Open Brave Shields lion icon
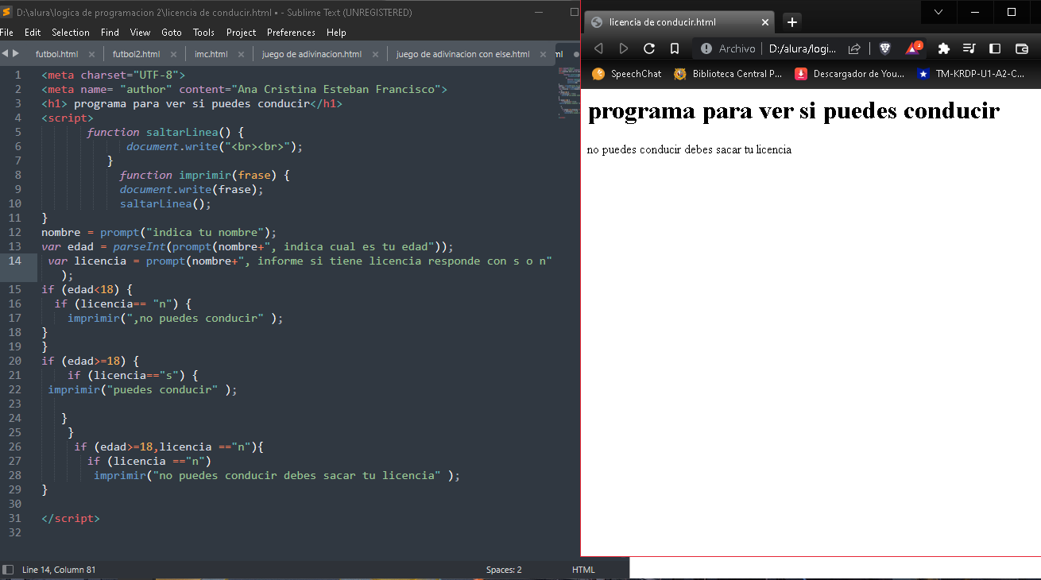Viewport: 1041px width, 580px height. [x=884, y=48]
